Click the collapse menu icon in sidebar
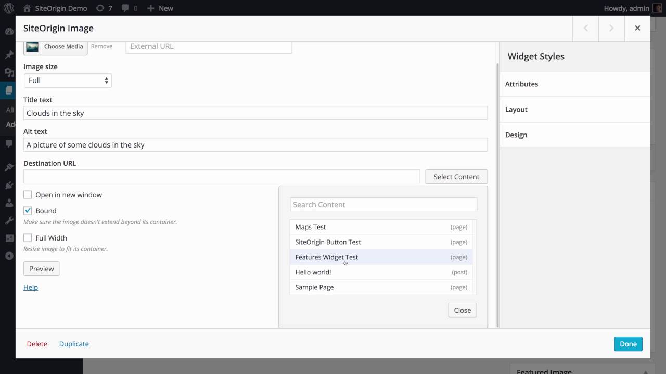The width and height of the screenshot is (666, 374). click(9, 256)
